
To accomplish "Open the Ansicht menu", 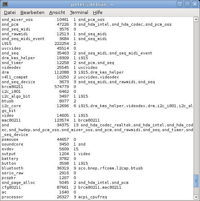I will point(57,13).
